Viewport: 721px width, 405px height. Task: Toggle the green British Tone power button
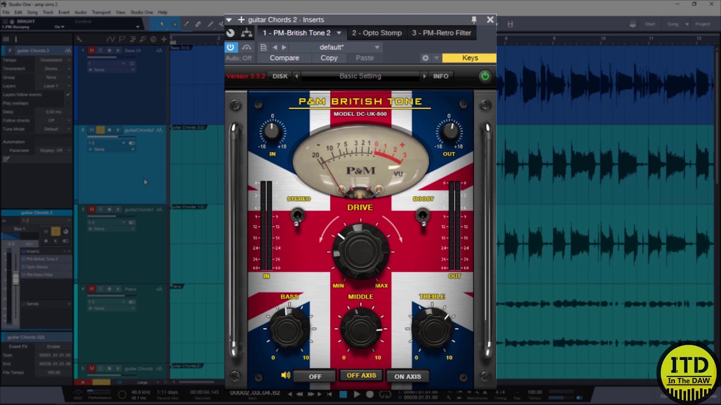(x=485, y=76)
